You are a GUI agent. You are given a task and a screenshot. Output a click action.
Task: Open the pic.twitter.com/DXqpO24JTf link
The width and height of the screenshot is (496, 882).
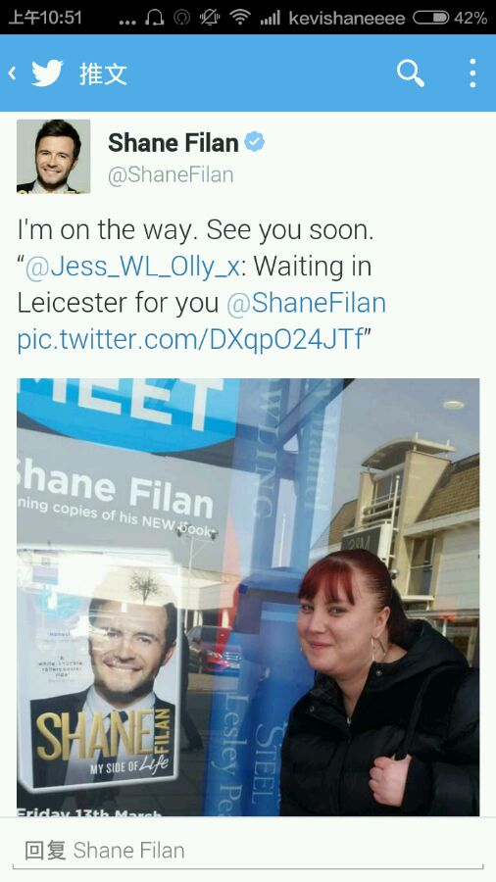[x=190, y=340]
